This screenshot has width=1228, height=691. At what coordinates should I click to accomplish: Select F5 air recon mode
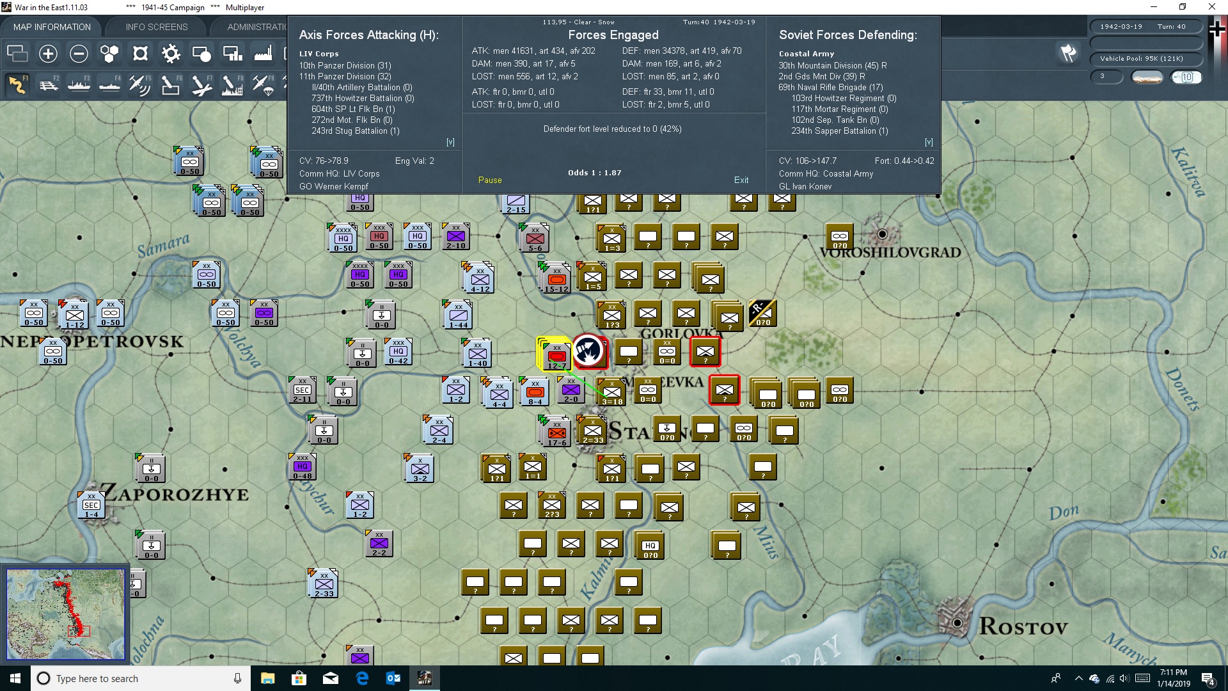coord(139,84)
